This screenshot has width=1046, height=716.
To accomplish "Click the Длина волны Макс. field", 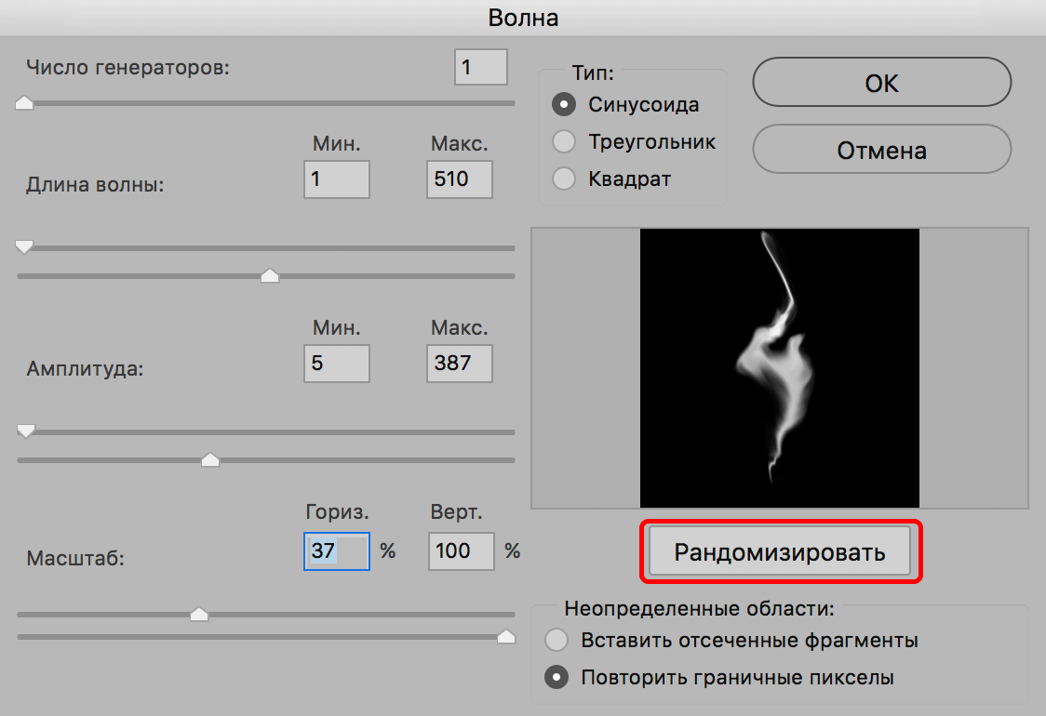I will point(459,179).
